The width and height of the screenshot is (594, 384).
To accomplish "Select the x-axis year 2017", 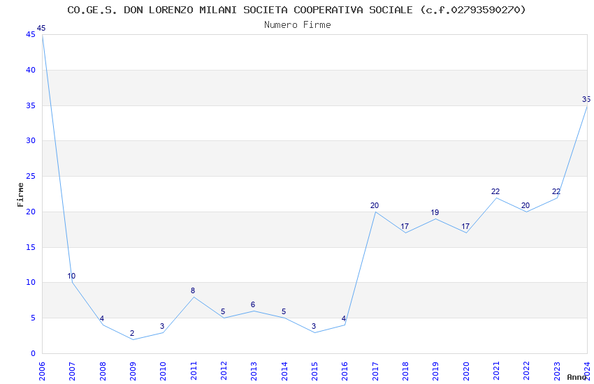I will pos(375,371).
